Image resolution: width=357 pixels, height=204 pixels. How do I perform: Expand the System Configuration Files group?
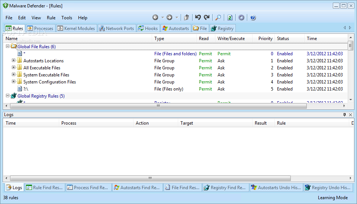tap(13, 82)
